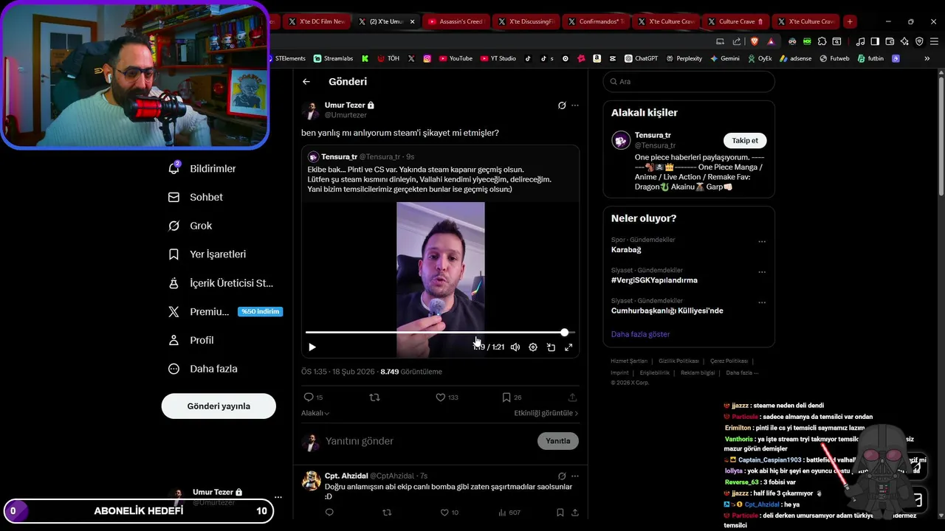Click the Yanıtını gönder reply field
The width and height of the screenshot is (945, 531).
click(428, 441)
